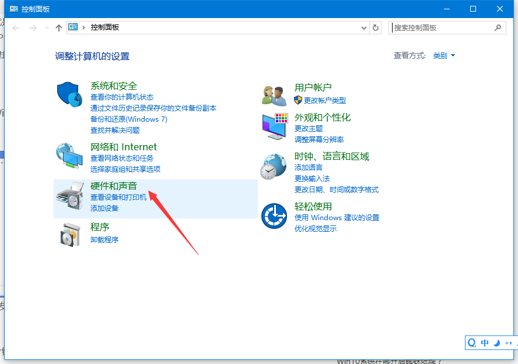Close the Control Panel window
Screen dimensions: 518x364
point(500,9)
